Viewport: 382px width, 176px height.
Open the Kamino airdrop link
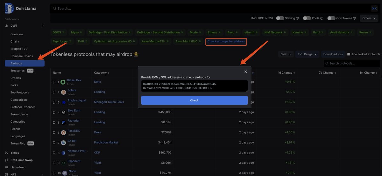point(299,32)
